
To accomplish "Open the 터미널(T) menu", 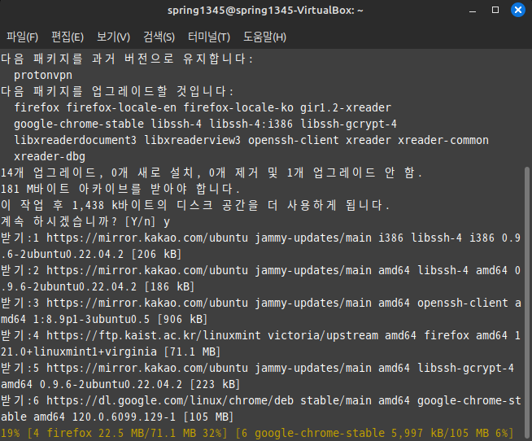I will coord(209,37).
